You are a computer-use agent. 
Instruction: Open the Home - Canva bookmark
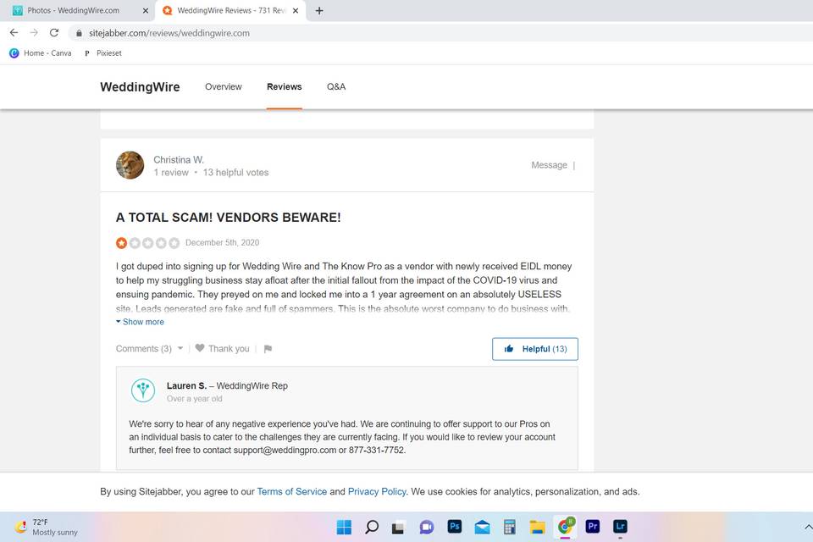pyautogui.click(x=41, y=53)
